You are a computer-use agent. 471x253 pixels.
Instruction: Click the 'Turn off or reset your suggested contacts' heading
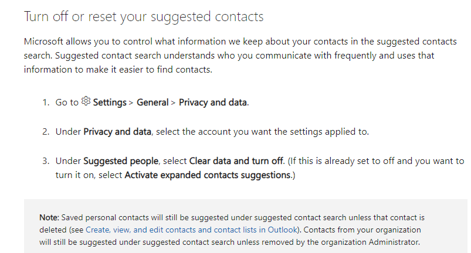click(x=144, y=16)
